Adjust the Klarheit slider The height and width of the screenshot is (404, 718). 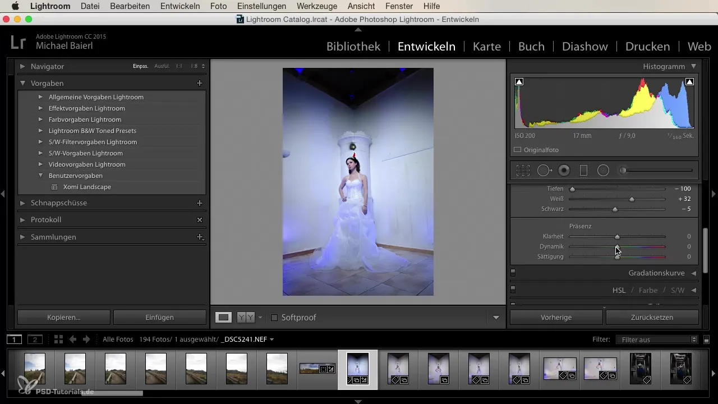(x=617, y=237)
